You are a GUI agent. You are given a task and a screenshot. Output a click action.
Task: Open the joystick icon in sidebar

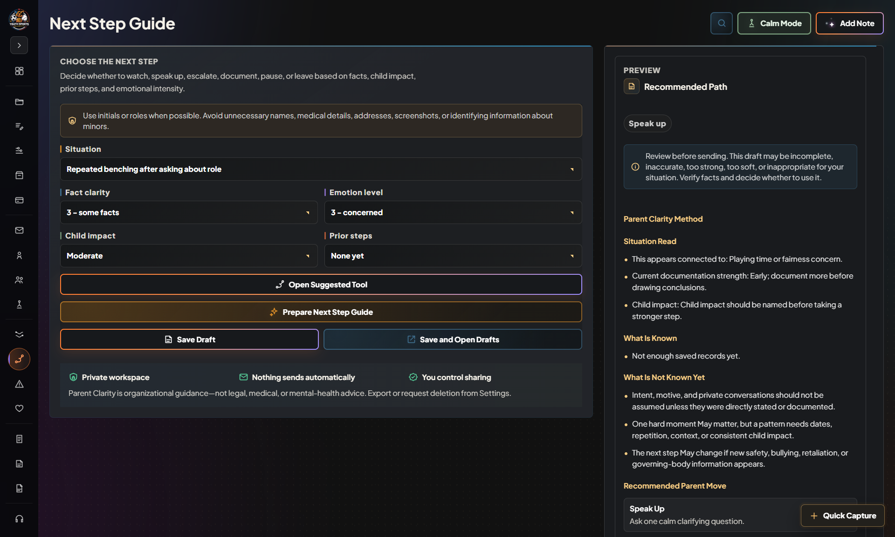pyautogui.click(x=19, y=304)
